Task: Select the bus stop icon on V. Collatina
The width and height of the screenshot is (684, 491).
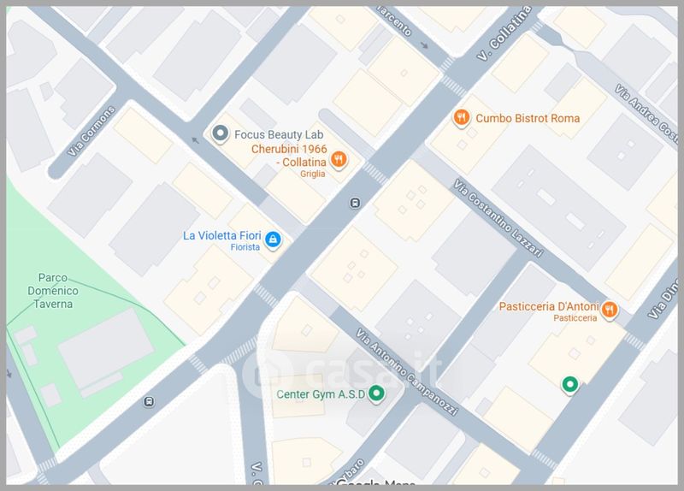Action: click(x=355, y=203)
